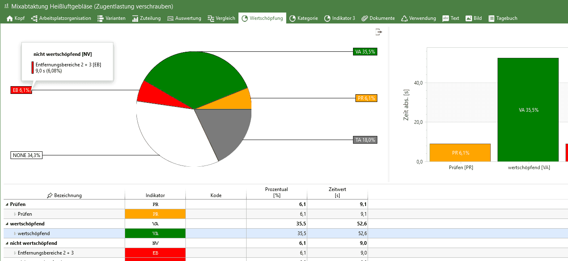This screenshot has width=568, height=261.
Task: Click the pin icon beside Bezeichnung header
Action: (49, 195)
